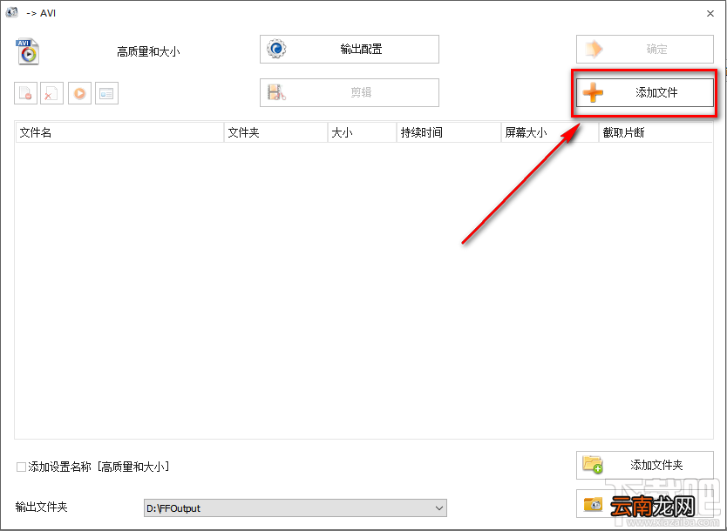
Task: Click the 剪辑 clip button
Action: tap(350, 92)
